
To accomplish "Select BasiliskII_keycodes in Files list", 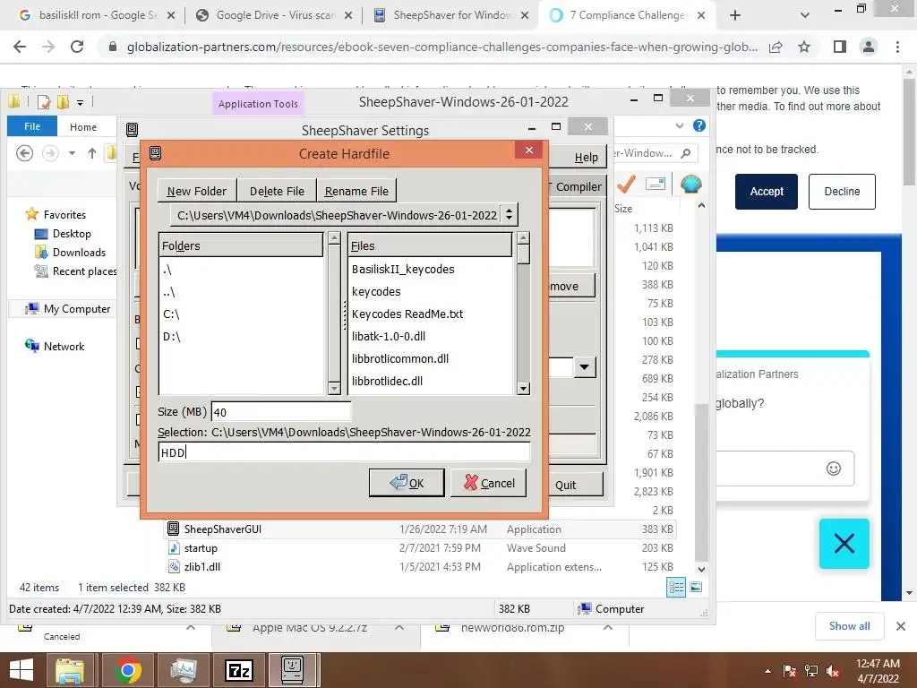I will pos(403,269).
